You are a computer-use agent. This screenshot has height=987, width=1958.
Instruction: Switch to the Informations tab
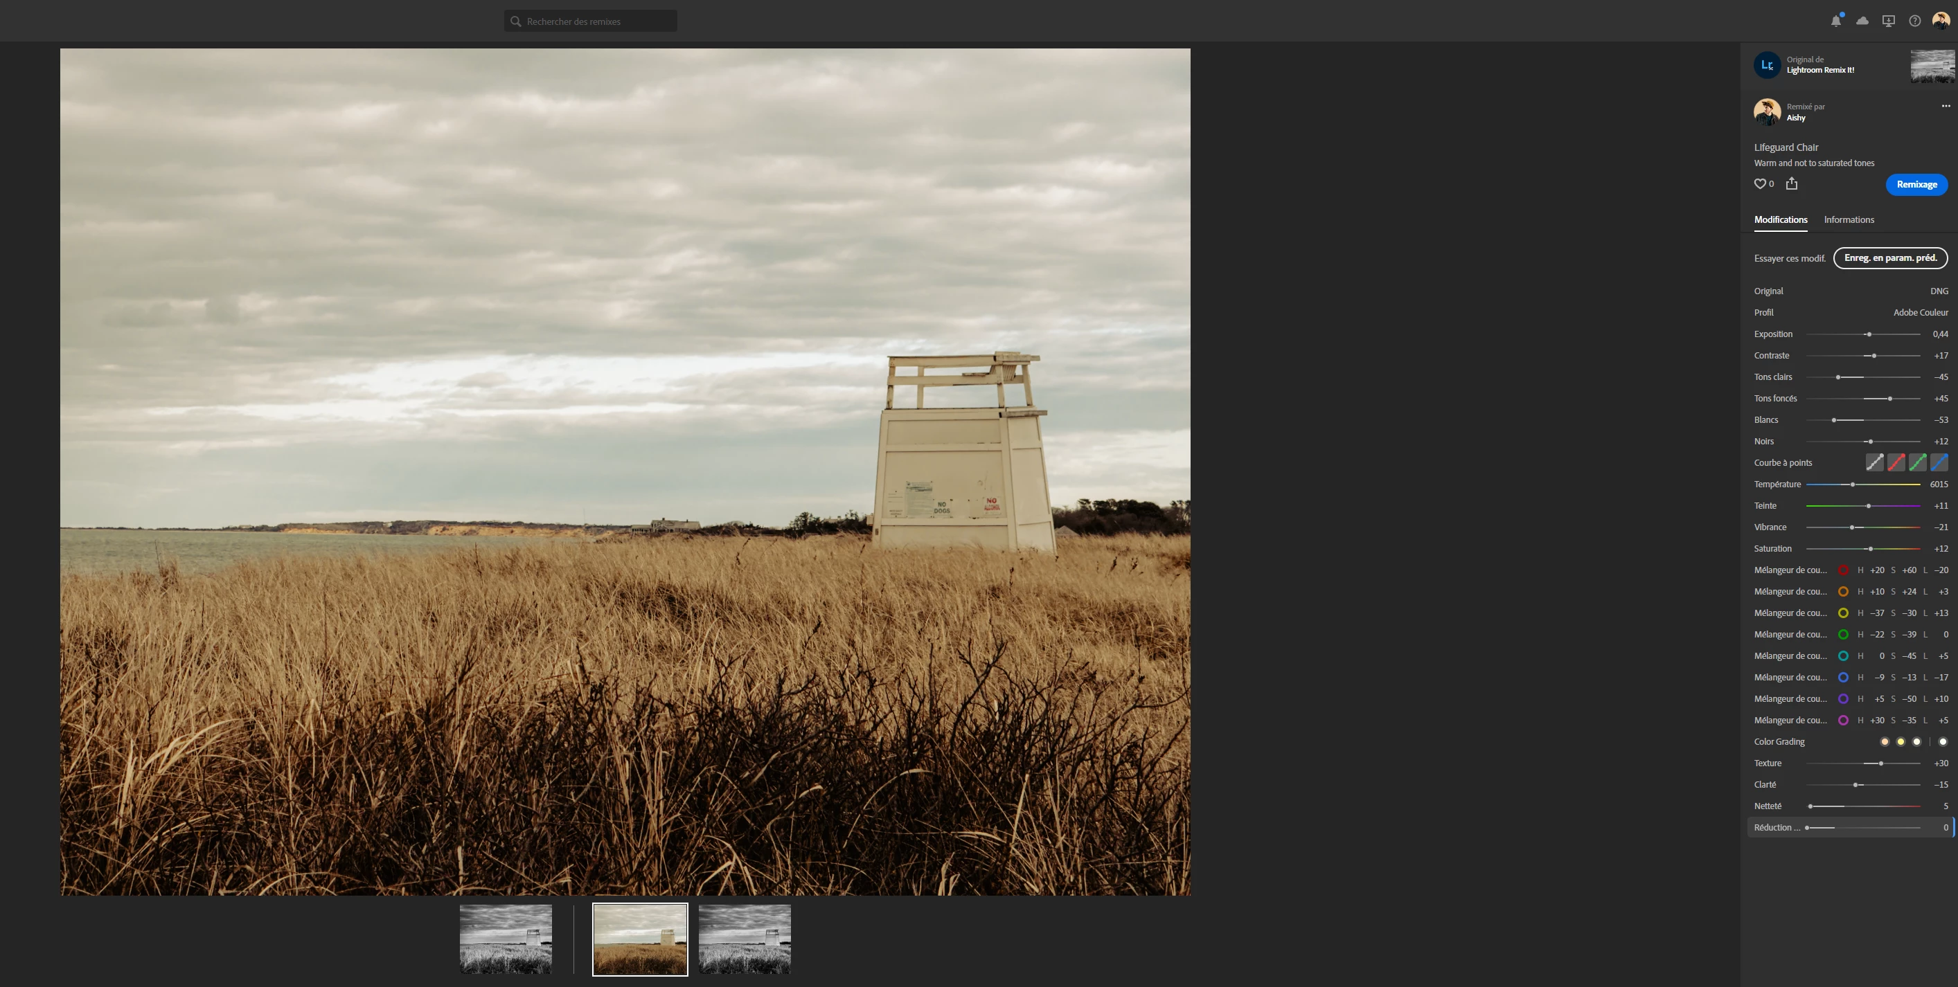pyautogui.click(x=1849, y=219)
